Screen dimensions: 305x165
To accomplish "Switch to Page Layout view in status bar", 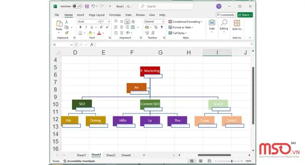I will click(200, 161).
